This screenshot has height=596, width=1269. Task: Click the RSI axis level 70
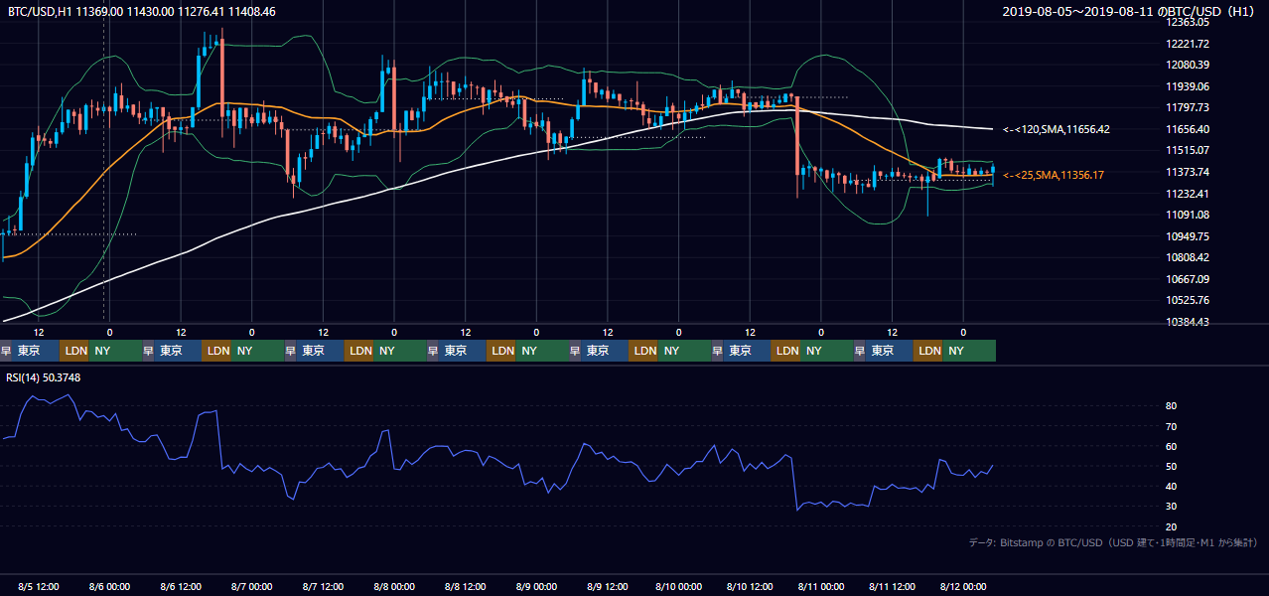pos(1172,426)
